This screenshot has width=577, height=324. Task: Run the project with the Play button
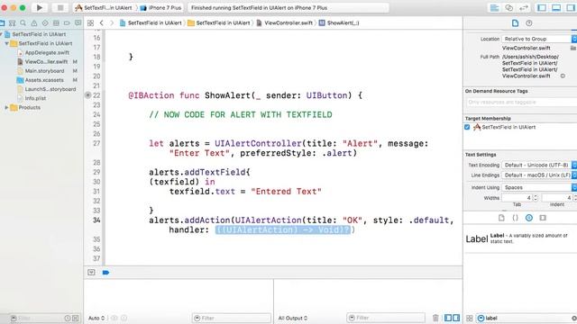pyautogui.click(x=40, y=8)
